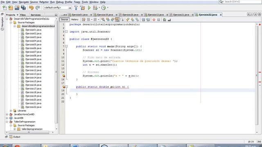
Task: Click Find Previous Occurrence icon
Action: tap(108, 20)
